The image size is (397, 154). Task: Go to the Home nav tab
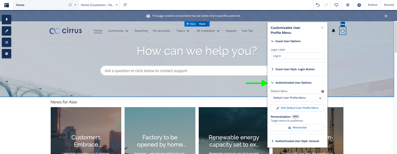[98, 31]
